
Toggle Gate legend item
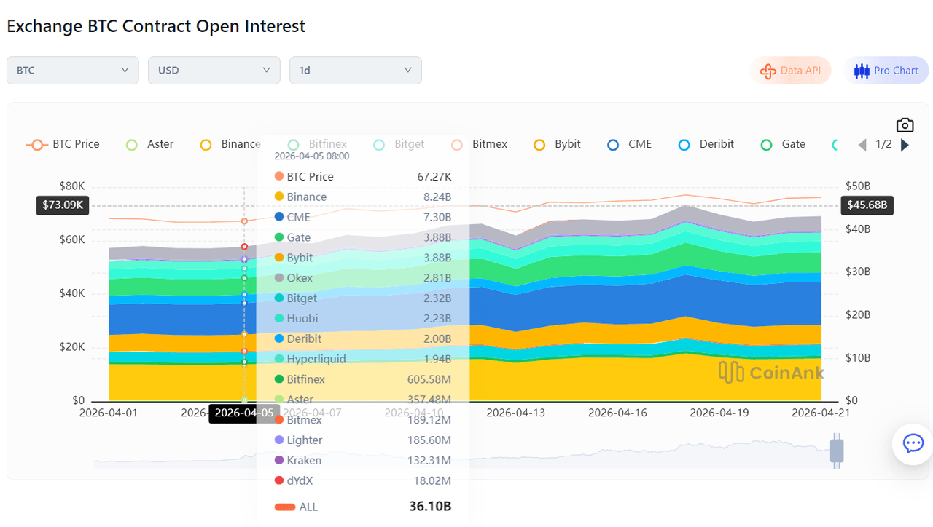pyautogui.click(x=784, y=144)
